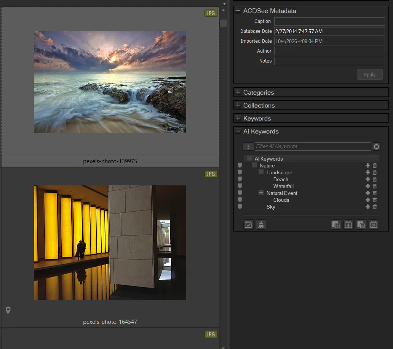Select the seascape sunset thumbnail image

tap(110, 82)
